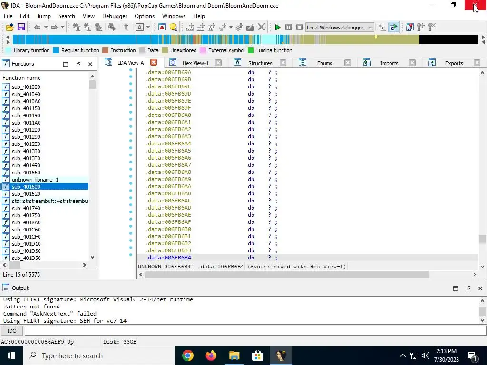Click the search immediate value binoculars icon
487x365 pixels.
pyautogui.click(x=77, y=27)
